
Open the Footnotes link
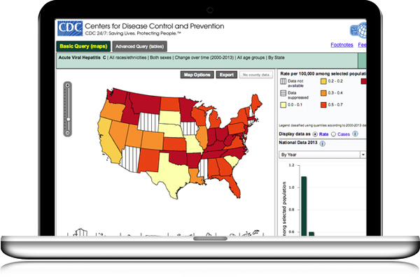point(342,45)
